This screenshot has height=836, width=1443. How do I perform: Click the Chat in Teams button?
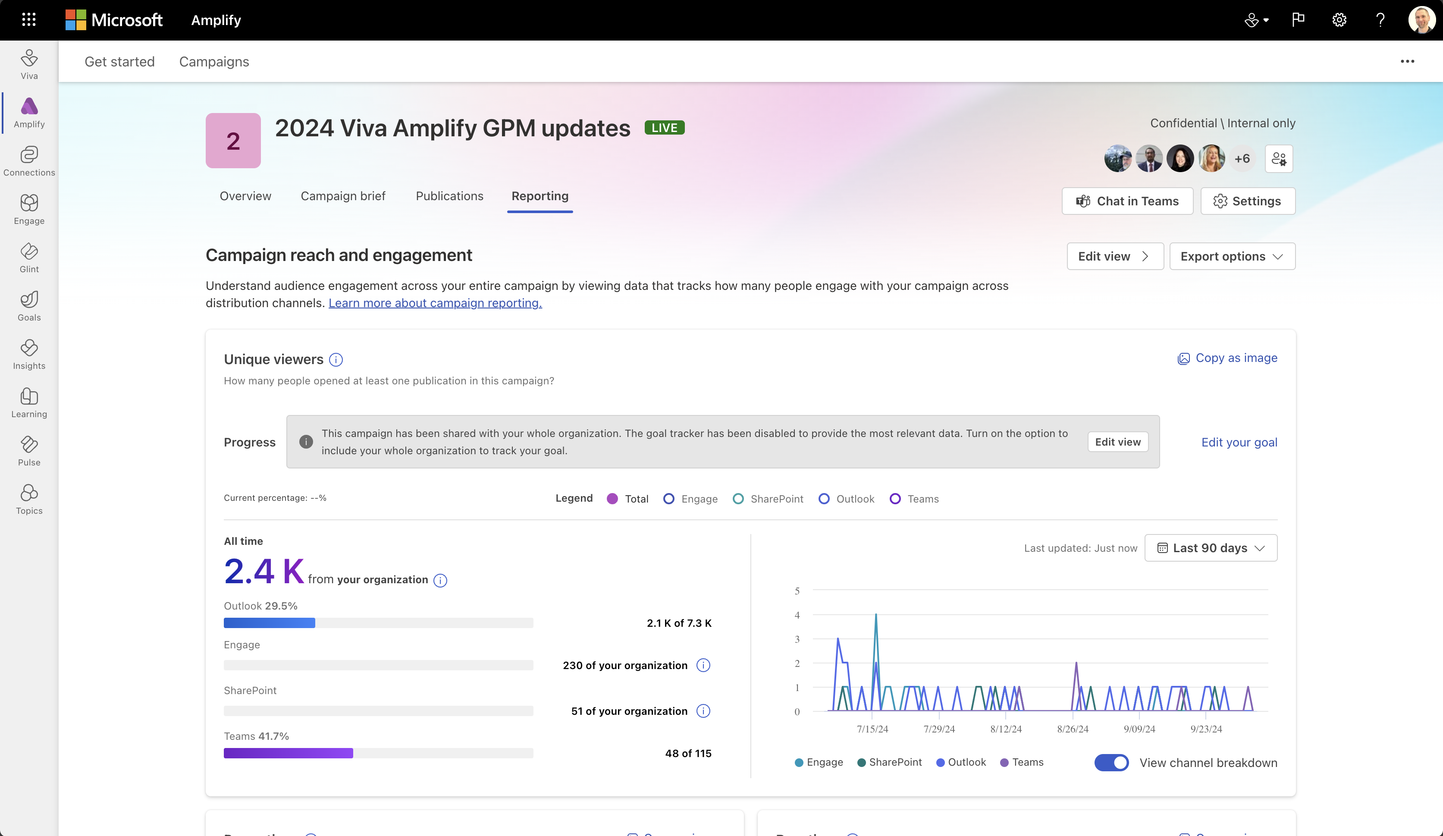click(1127, 201)
